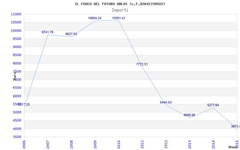The image size is (240, 150).
Task: Select the 2013 x-axis label
Action: (x=190, y=144)
